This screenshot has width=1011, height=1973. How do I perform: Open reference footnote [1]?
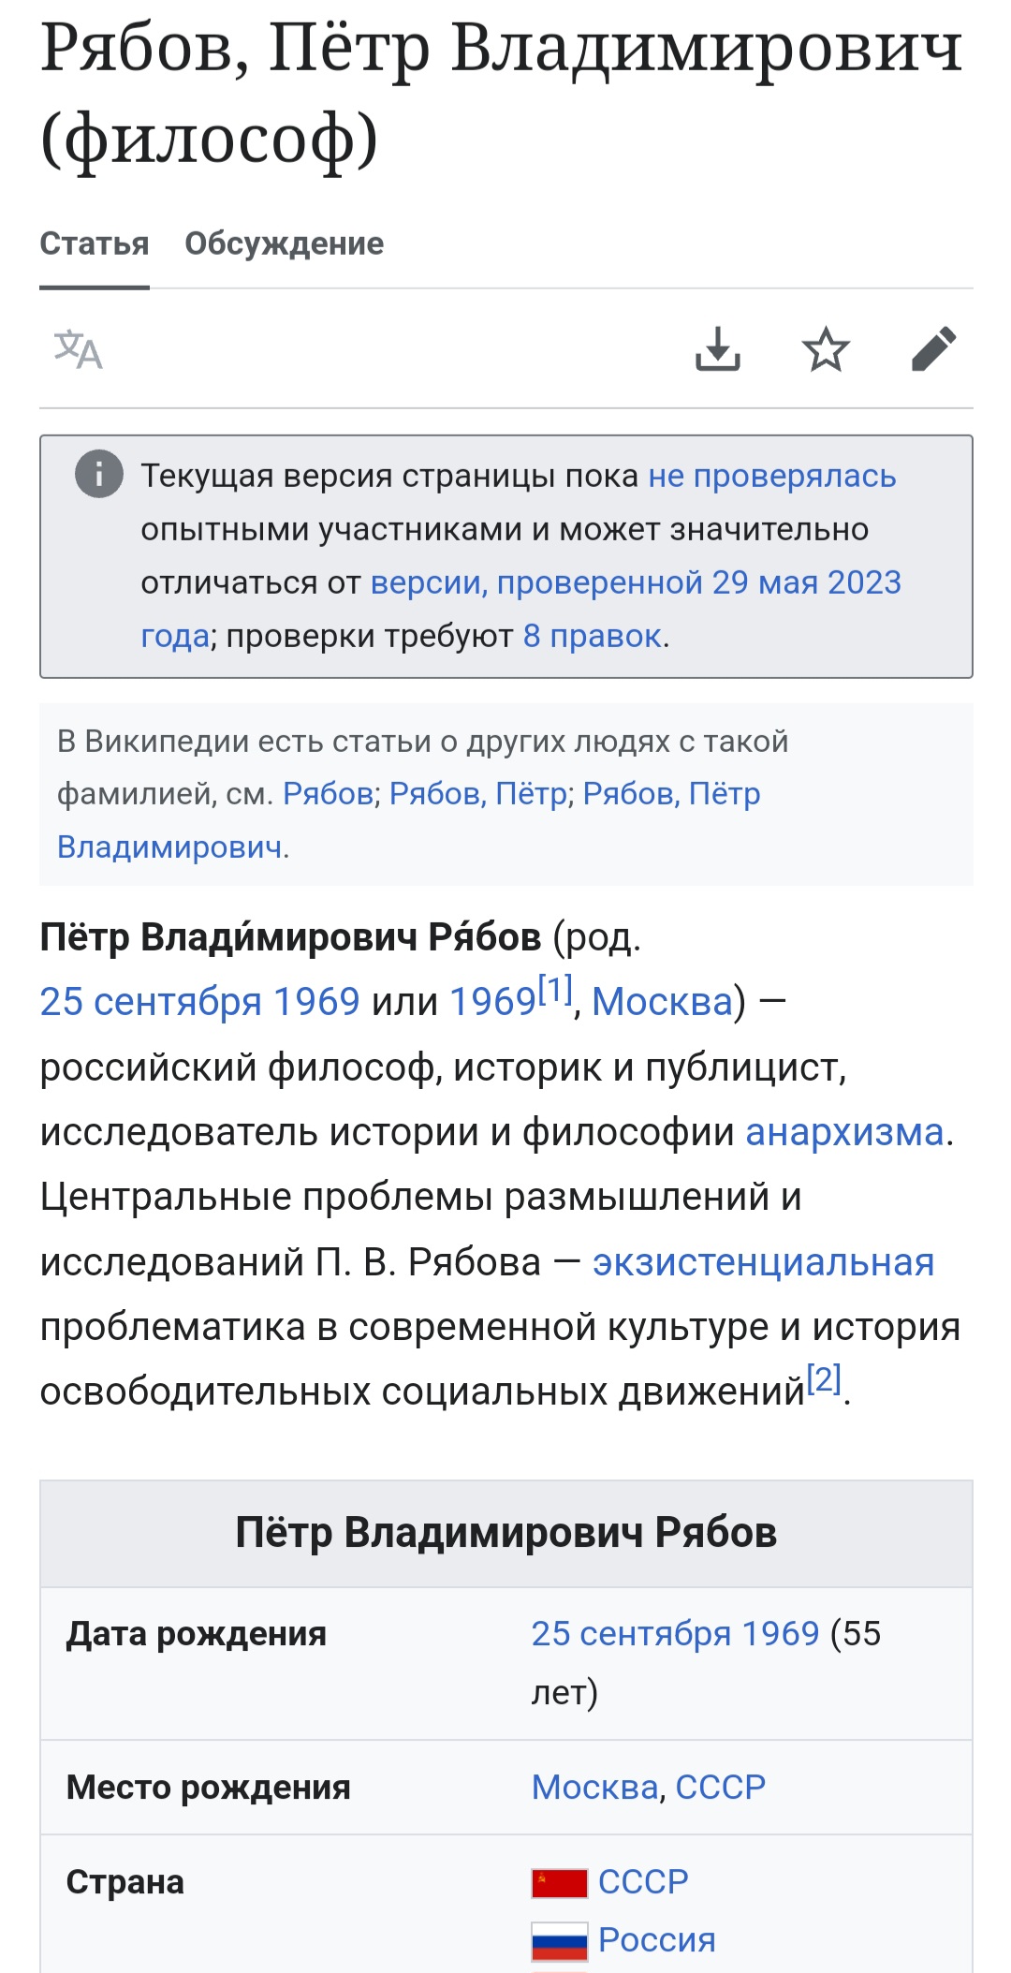click(555, 990)
